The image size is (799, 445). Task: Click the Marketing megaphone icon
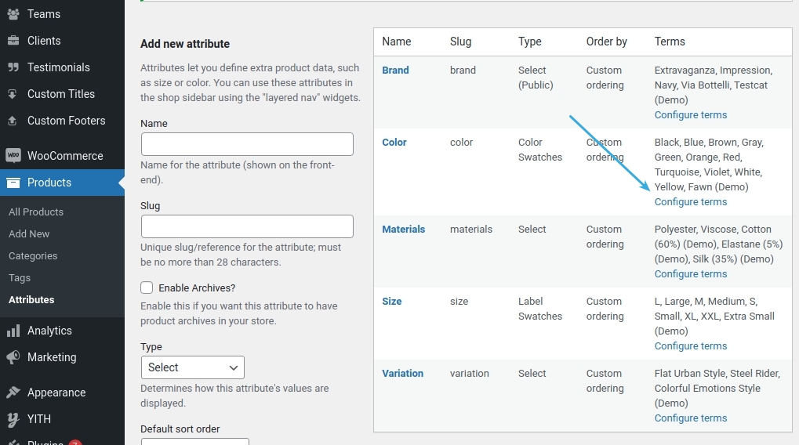coord(13,357)
